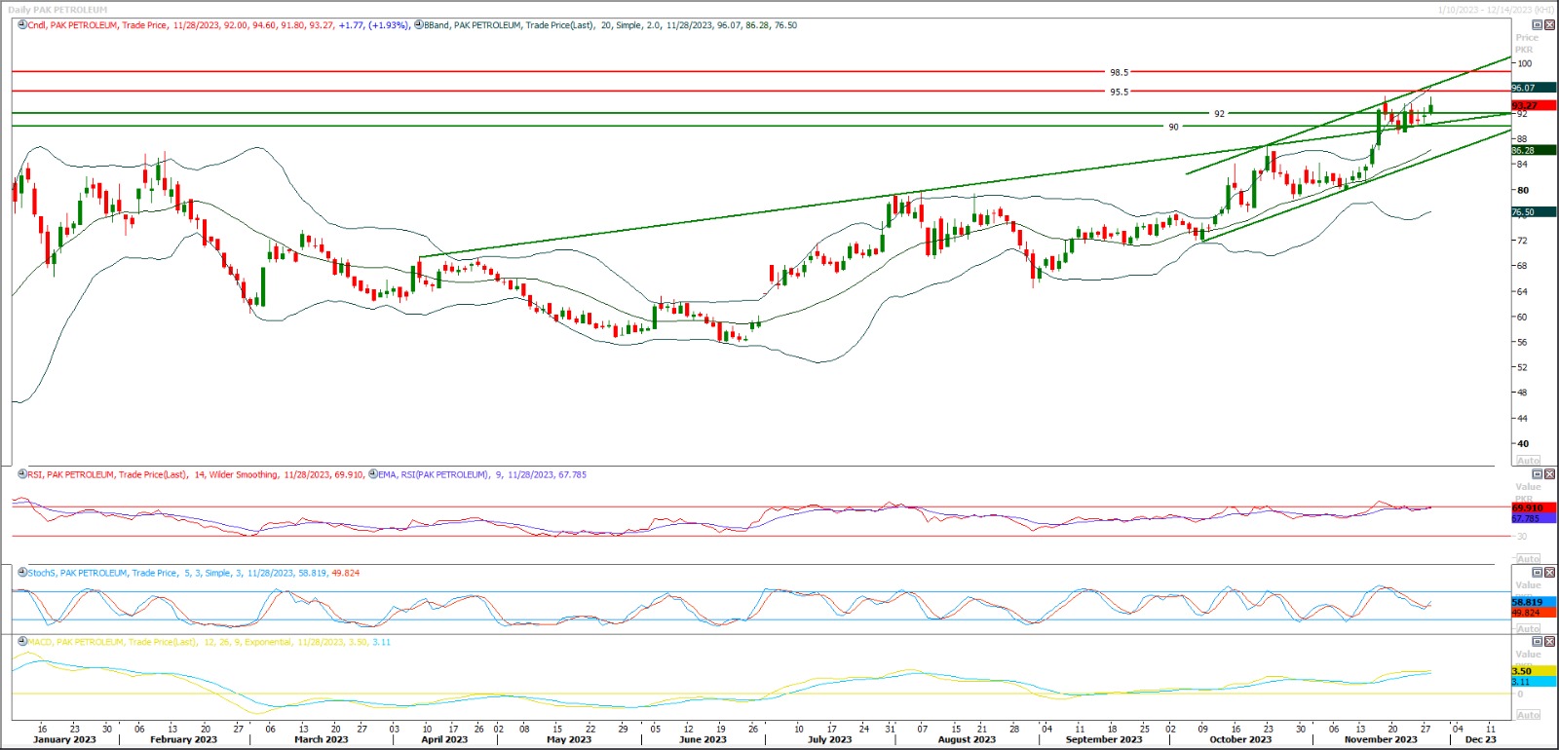Click the 69.910 RSI value tag
1559x750 pixels.
coord(1534,507)
